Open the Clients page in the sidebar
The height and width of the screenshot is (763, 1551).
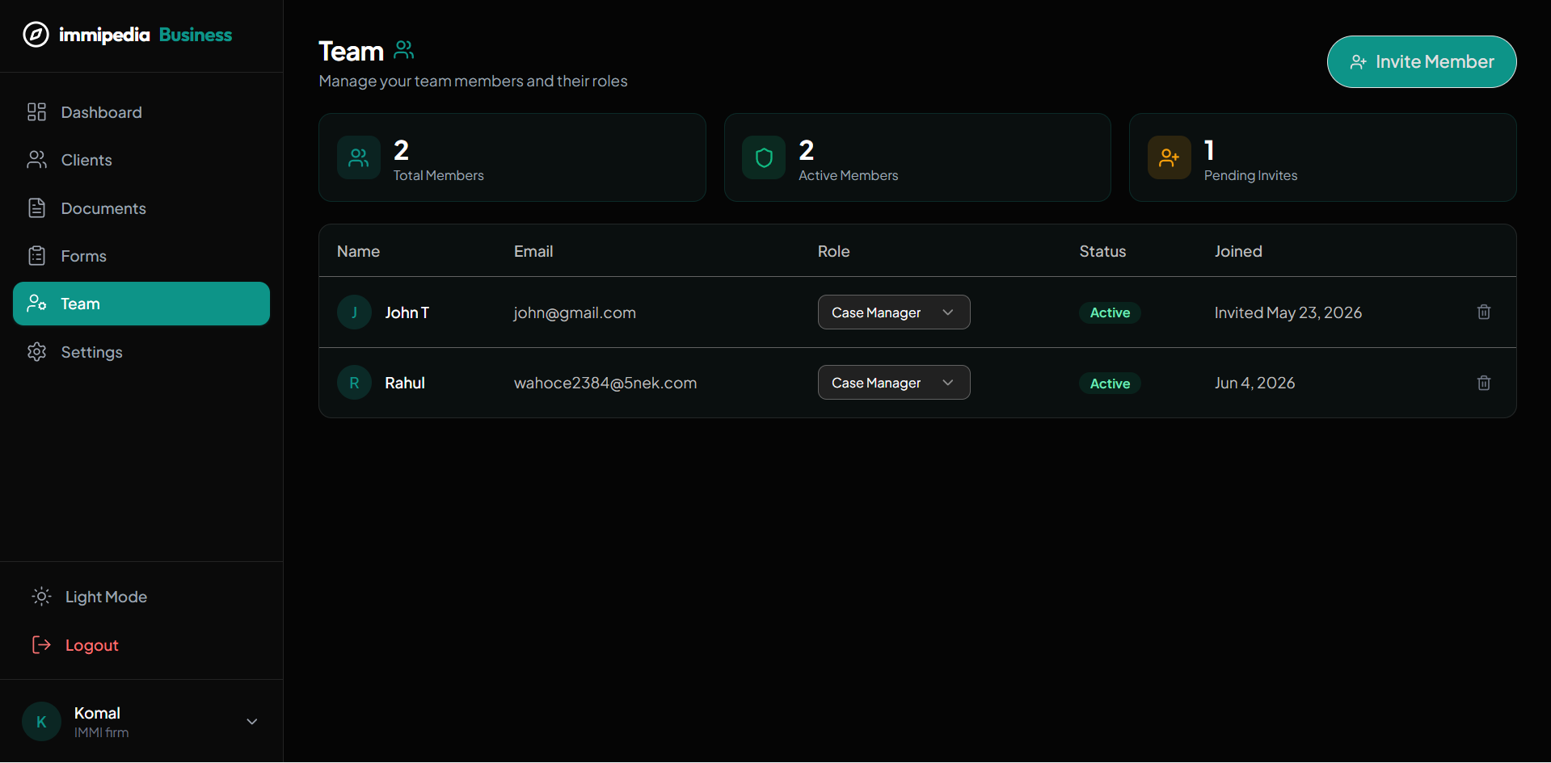[141, 160]
